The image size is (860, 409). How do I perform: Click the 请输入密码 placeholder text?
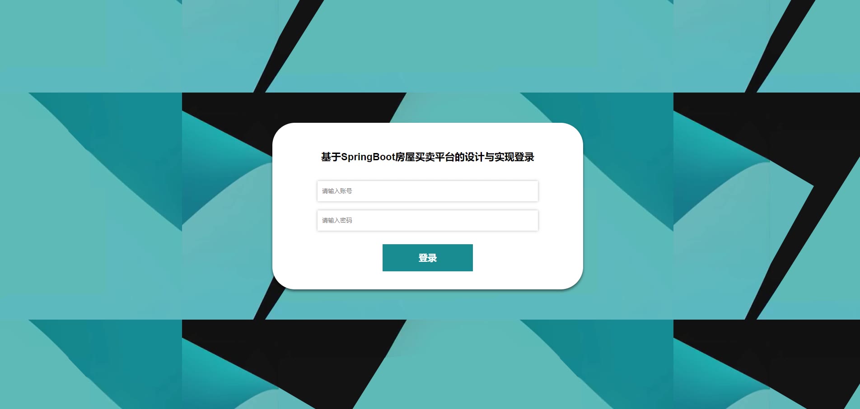(337, 220)
